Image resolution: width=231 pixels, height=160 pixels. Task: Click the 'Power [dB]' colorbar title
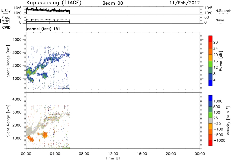point(221,61)
